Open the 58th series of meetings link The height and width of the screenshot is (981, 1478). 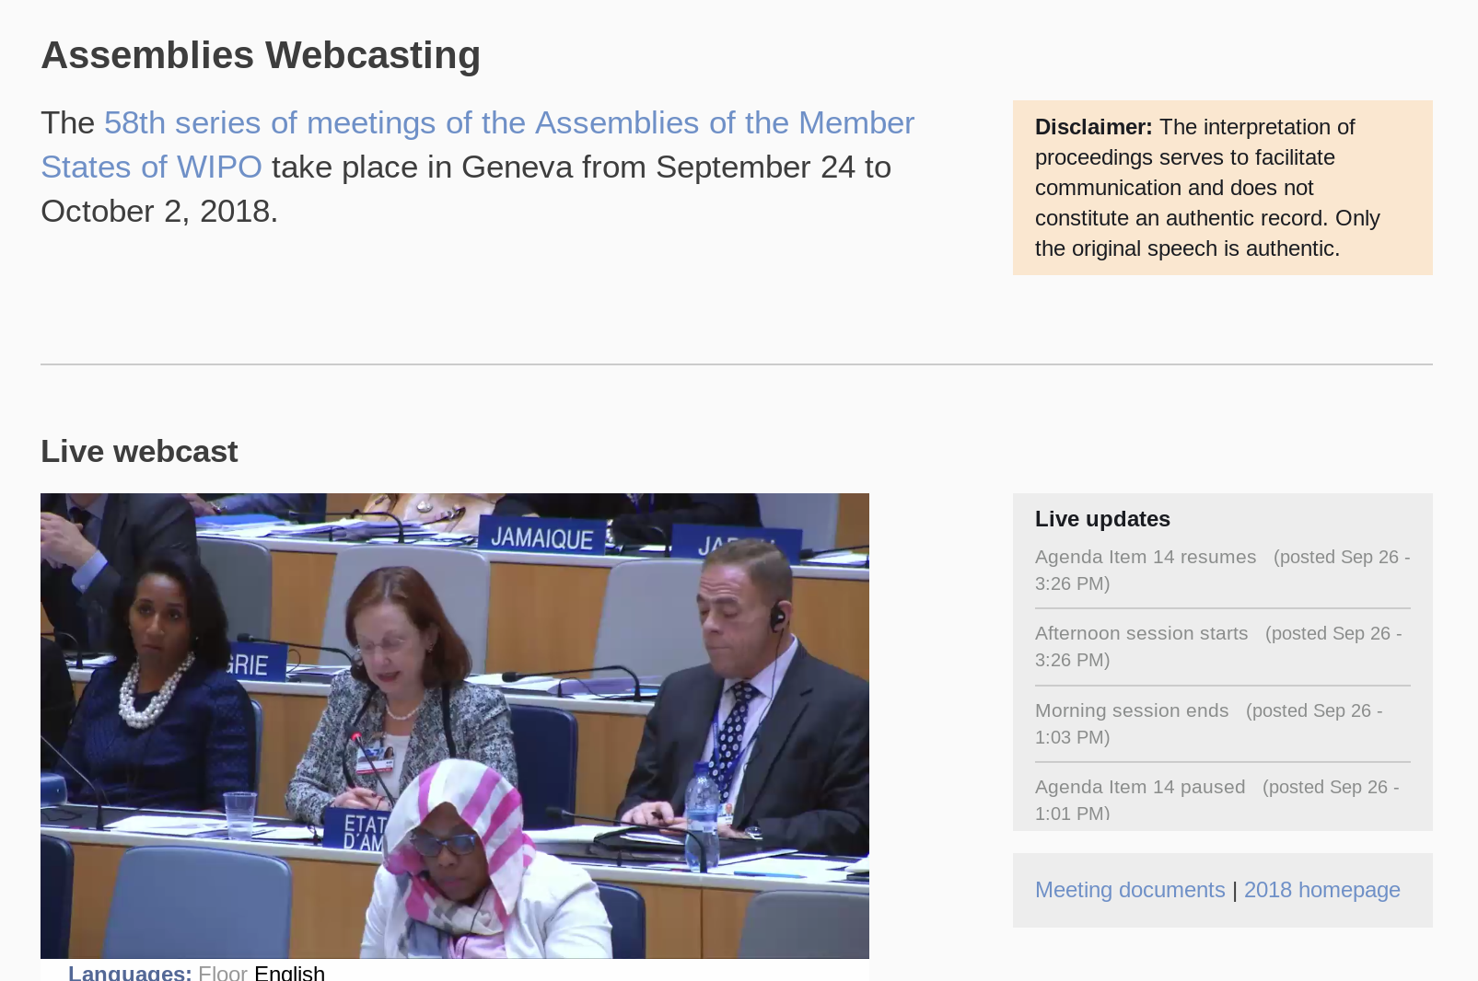click(x=506, y=121)
